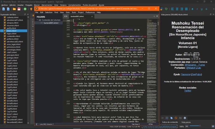Add a new tab with plus in Sublime
Viewport: 215px width, 129px height.
154,16
